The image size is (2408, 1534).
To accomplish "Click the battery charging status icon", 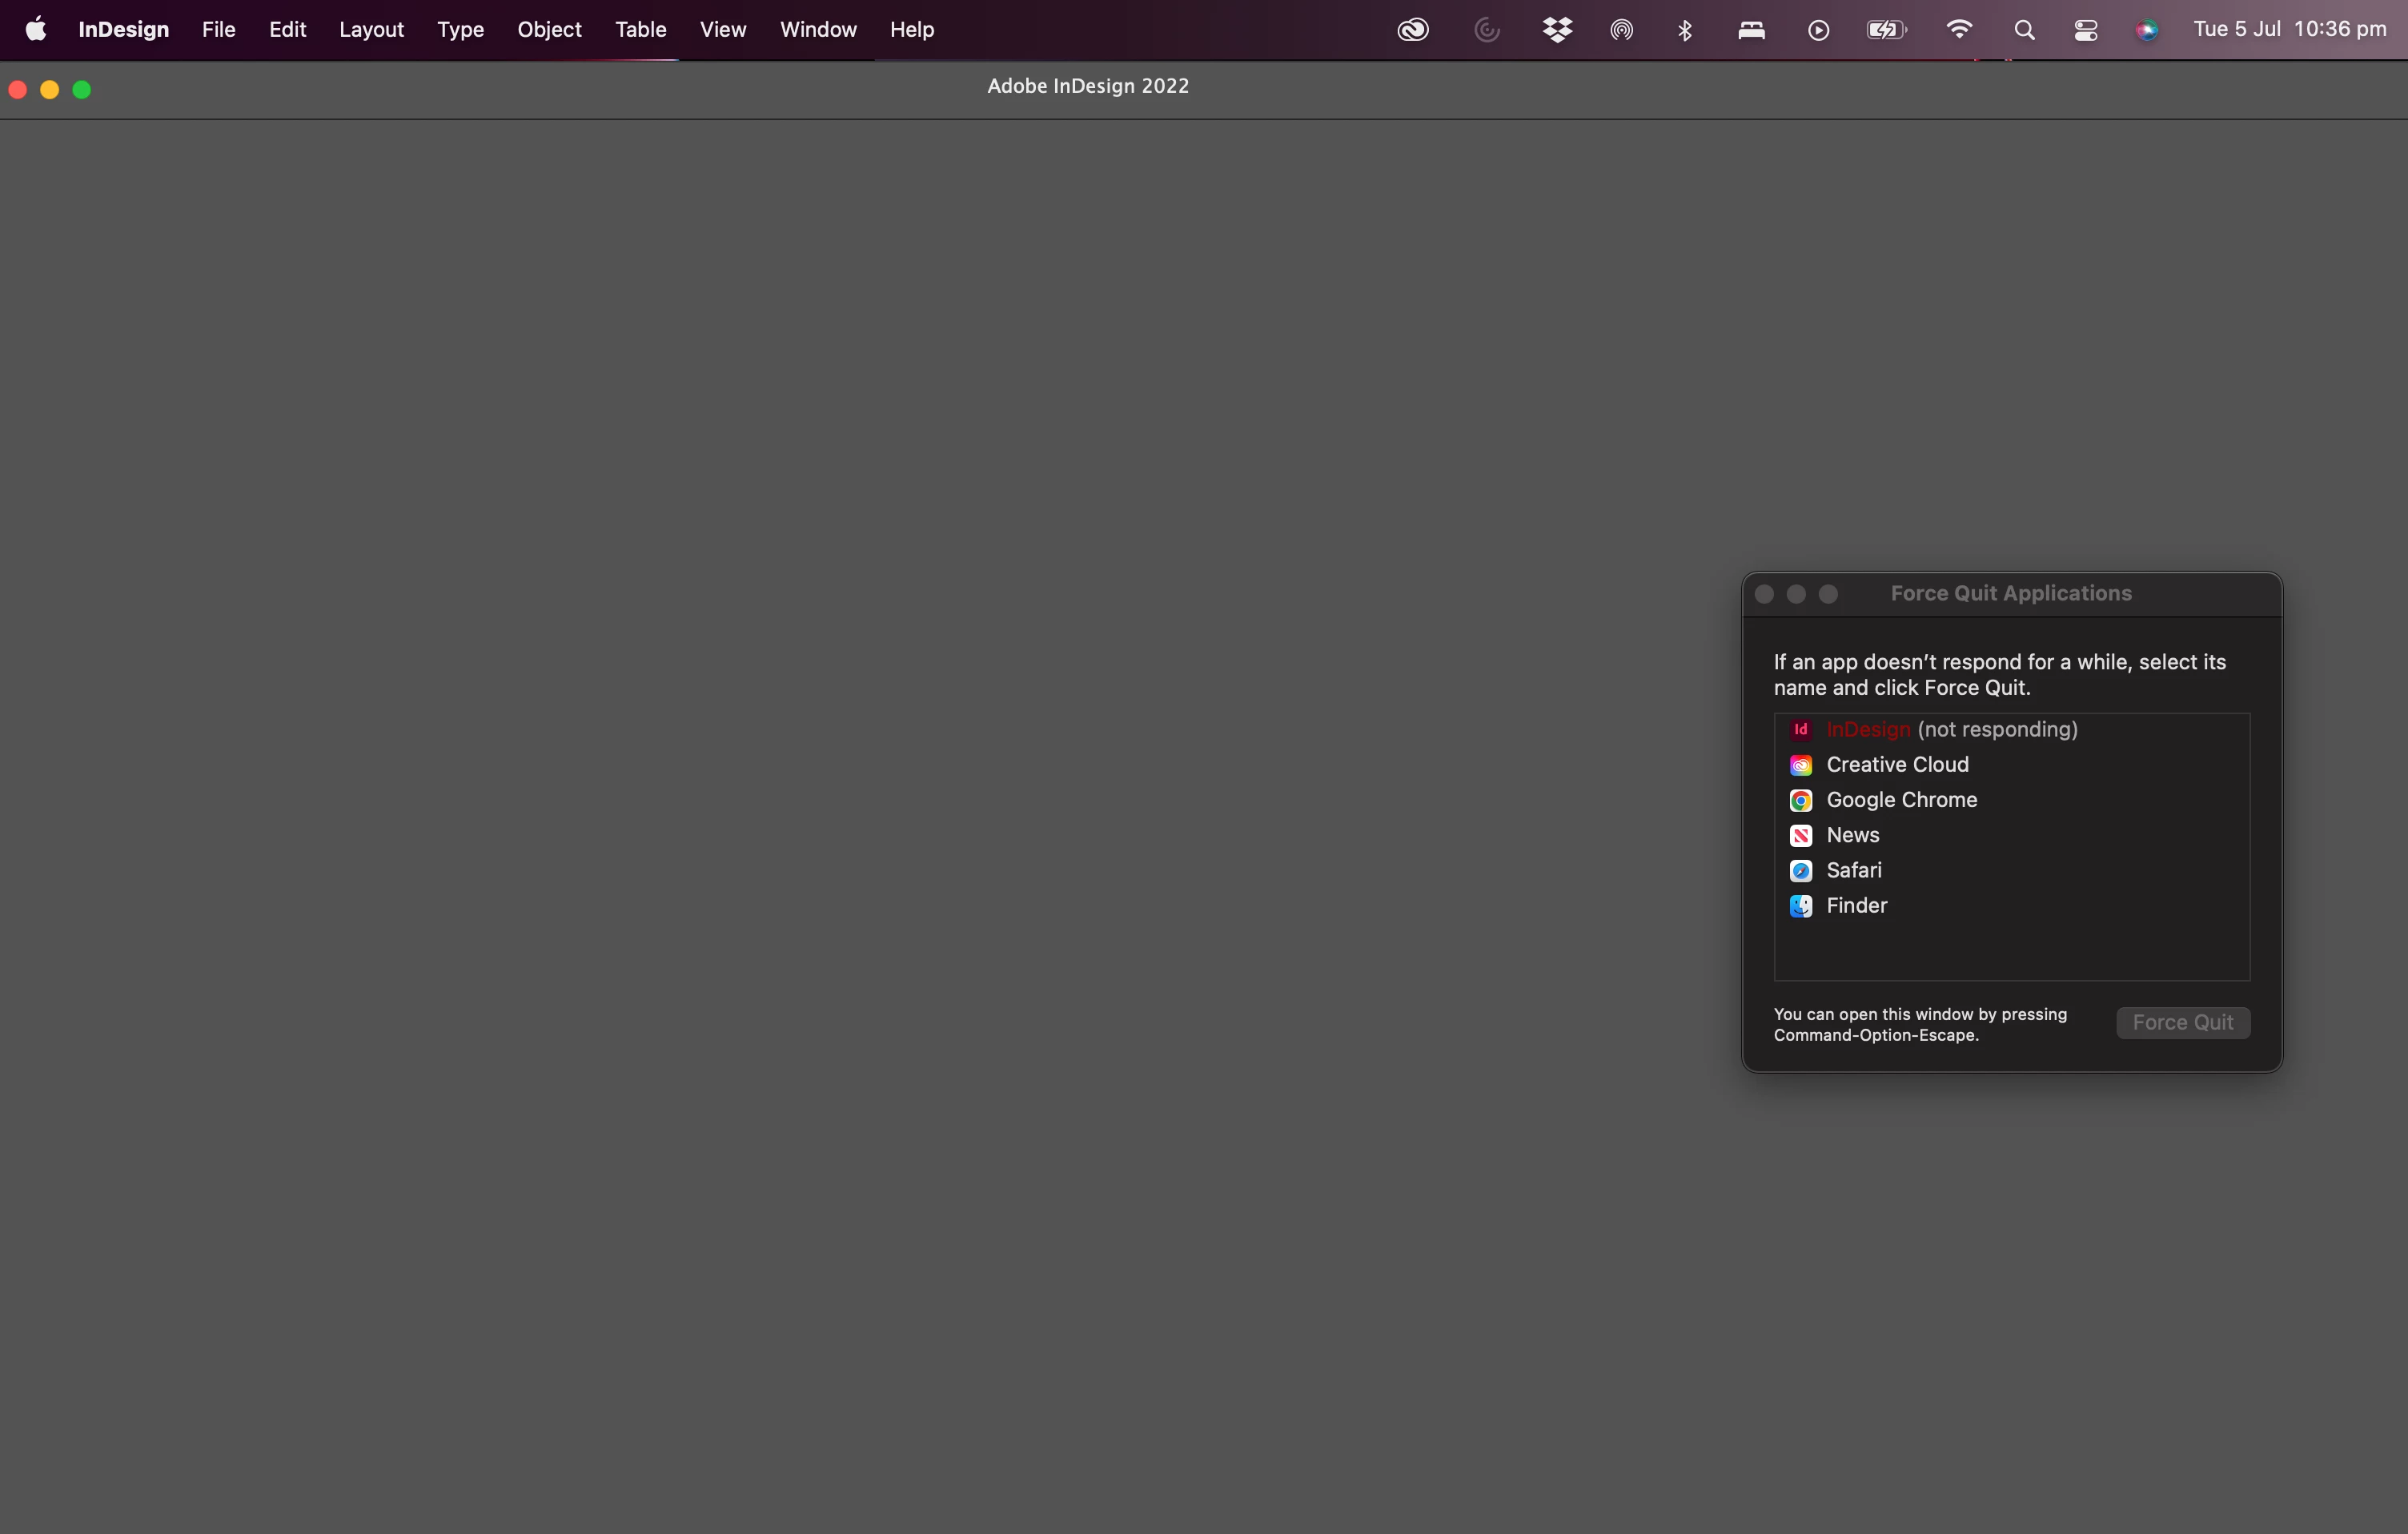I will pos(1886,30).
